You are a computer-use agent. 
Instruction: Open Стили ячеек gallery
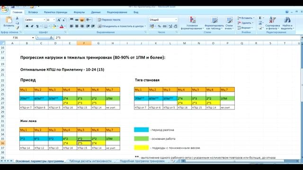click(229, 23)
